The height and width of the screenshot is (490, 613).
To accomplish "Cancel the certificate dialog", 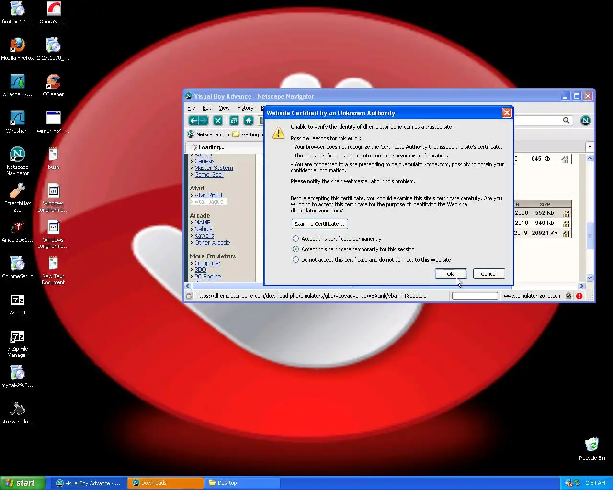I will click(488, 274).
